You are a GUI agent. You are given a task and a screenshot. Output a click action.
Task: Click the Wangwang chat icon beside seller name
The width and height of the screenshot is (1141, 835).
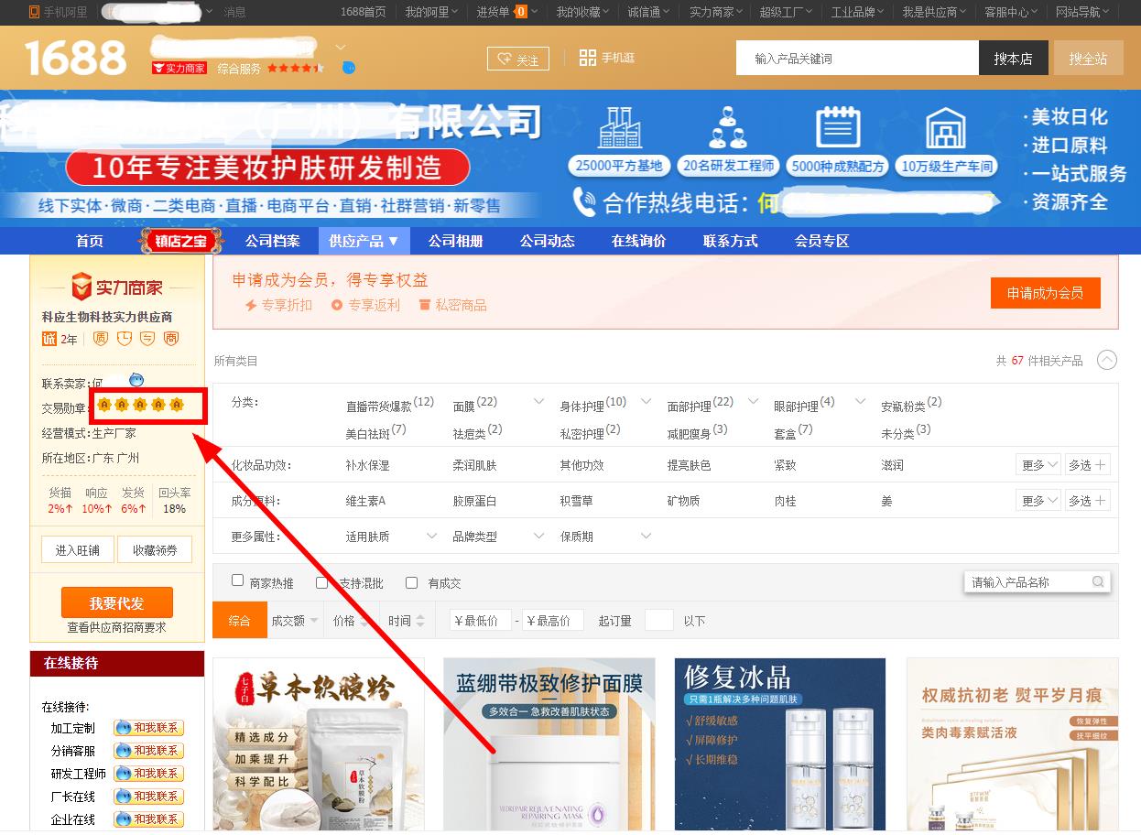point(136,380)
